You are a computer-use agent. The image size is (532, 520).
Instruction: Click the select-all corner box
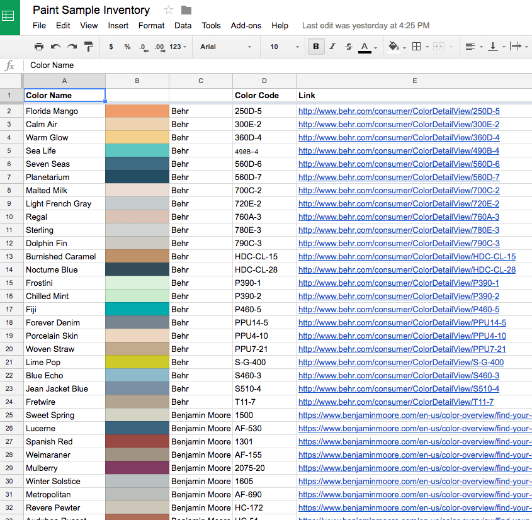[11, 81]
